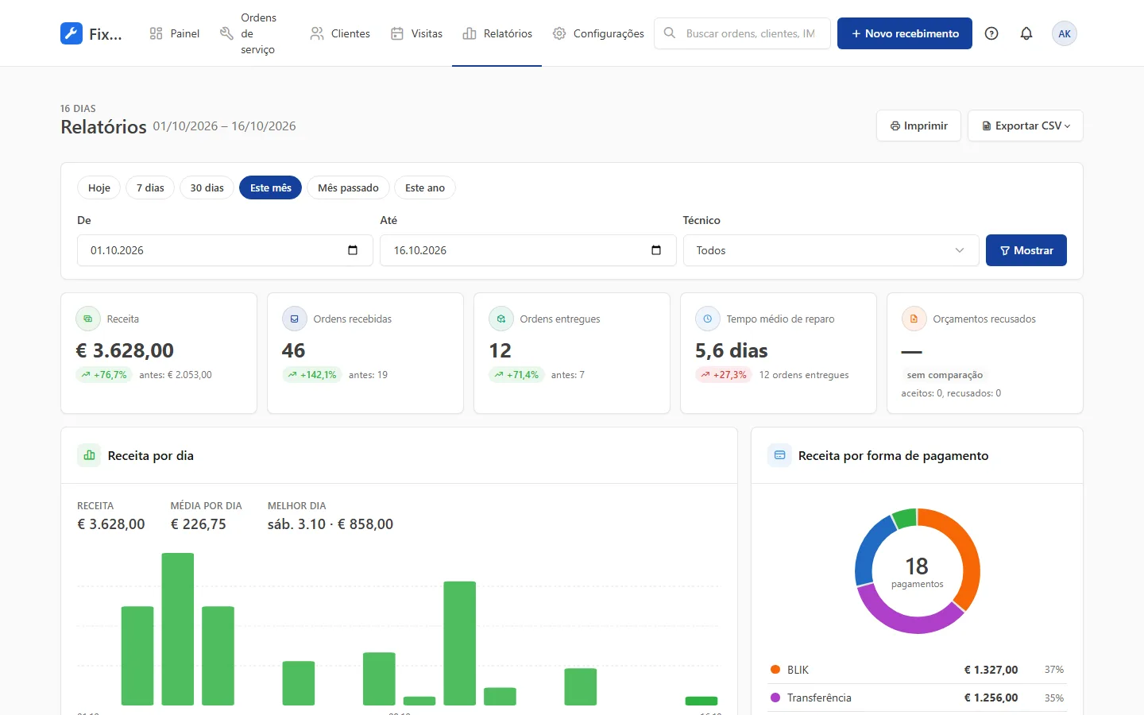The width and height of the screenshot is (1144, 715).
Task: Open the Técnico Todos dropdown
Action: point(831,250)
